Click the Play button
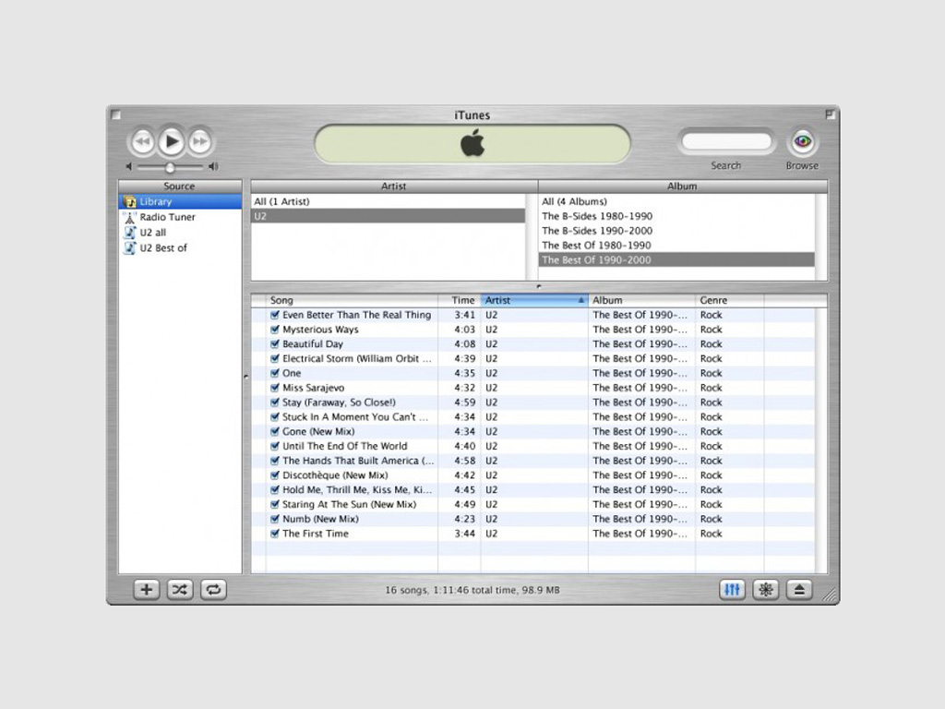 click(x=172, y=141)
